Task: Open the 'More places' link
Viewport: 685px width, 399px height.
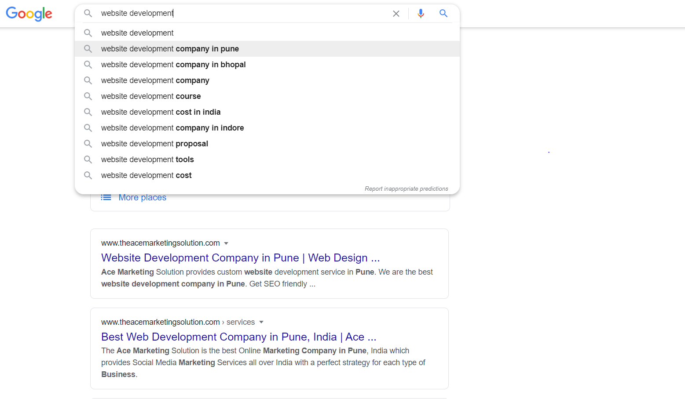Action: (x=143, y=198)
